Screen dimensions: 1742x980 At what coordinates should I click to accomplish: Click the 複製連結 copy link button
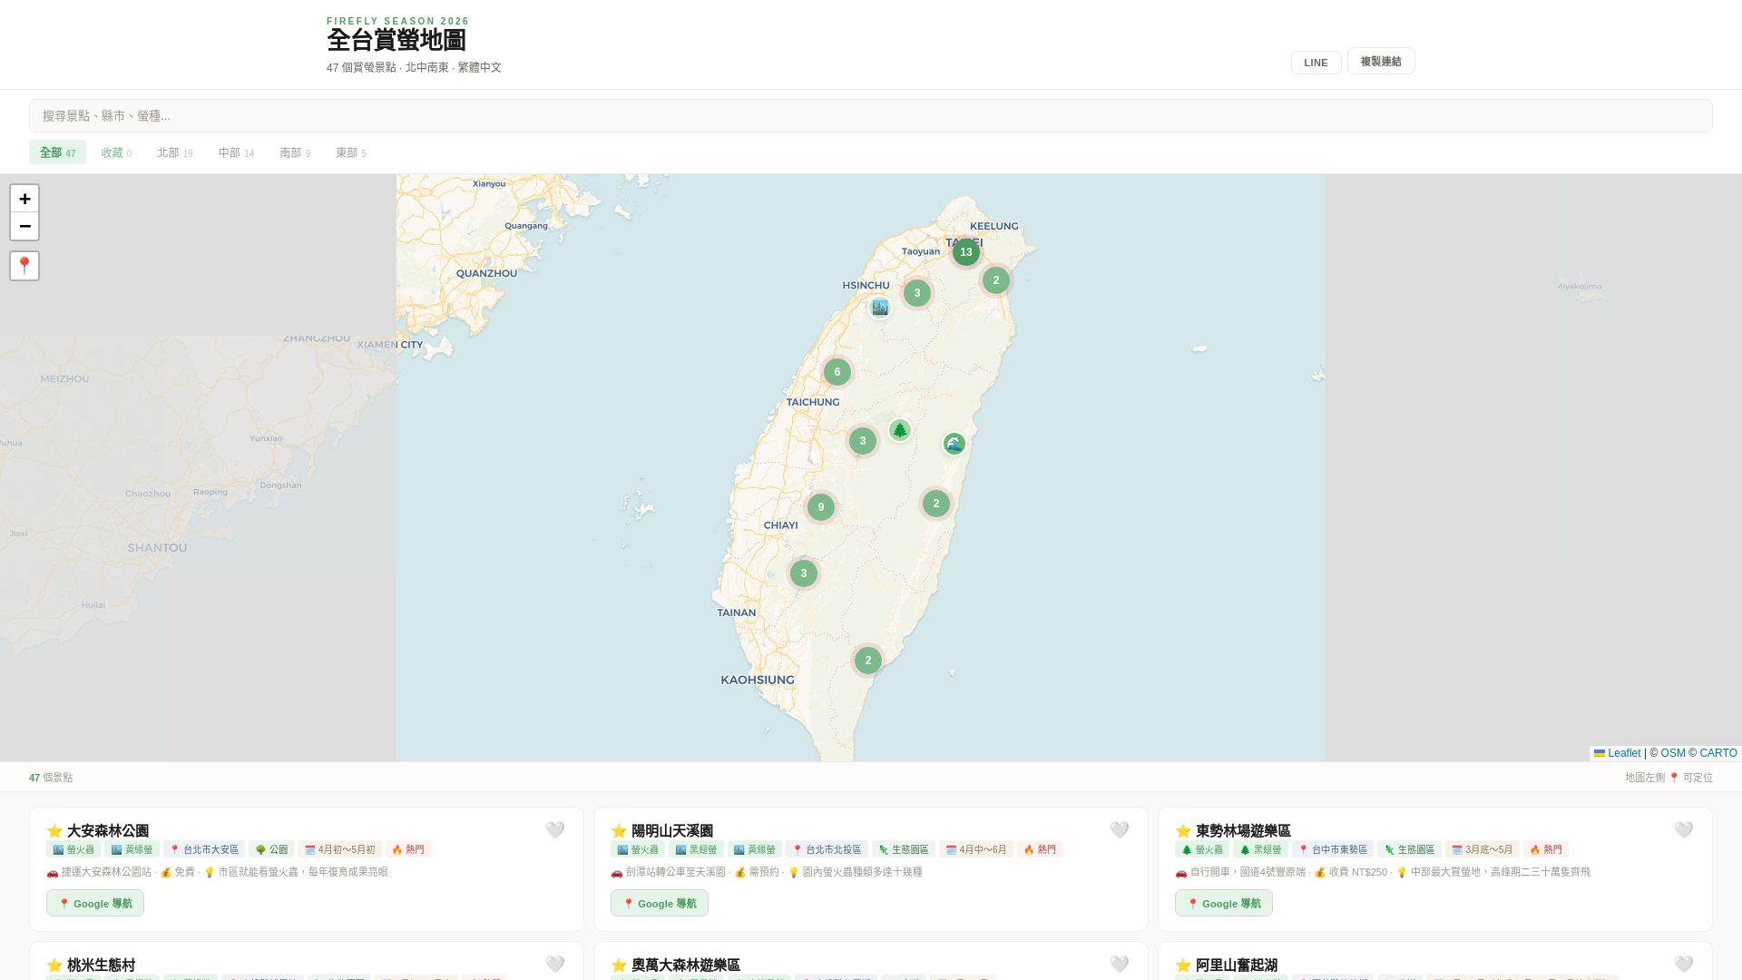click(x=1381, y=61)
